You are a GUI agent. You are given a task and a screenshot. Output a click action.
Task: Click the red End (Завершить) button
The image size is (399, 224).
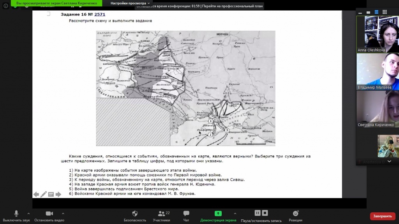tap(382, 216)
